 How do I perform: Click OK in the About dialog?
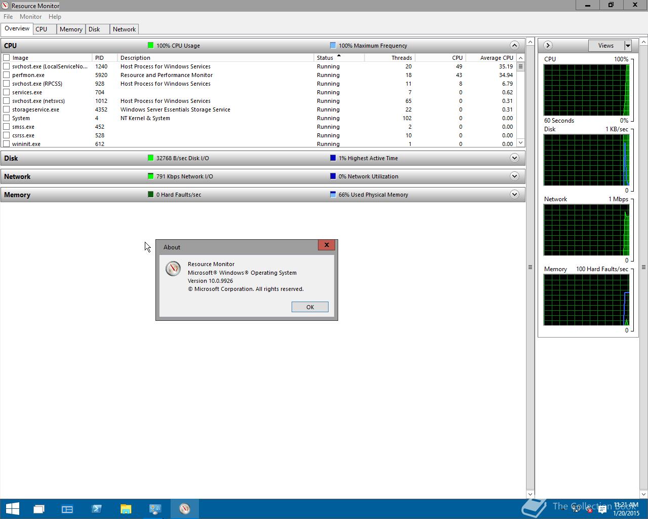[310, 307]
